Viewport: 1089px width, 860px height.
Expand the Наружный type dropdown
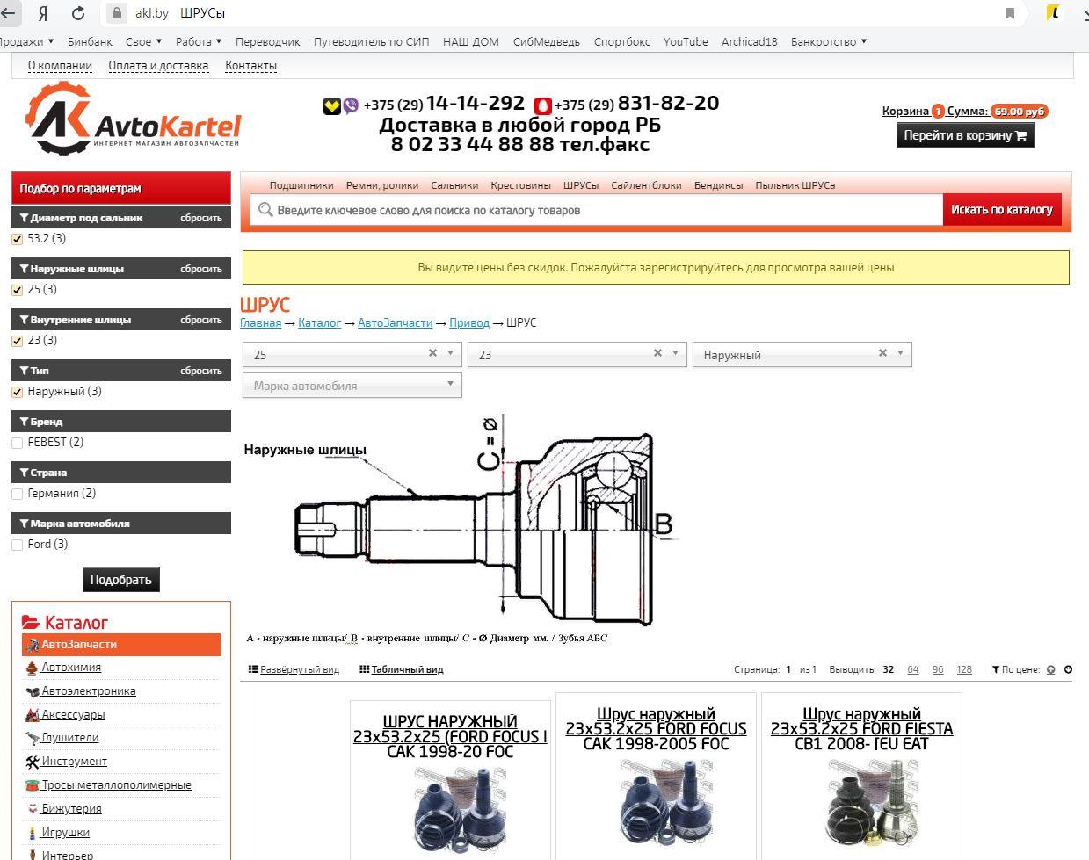899,354
